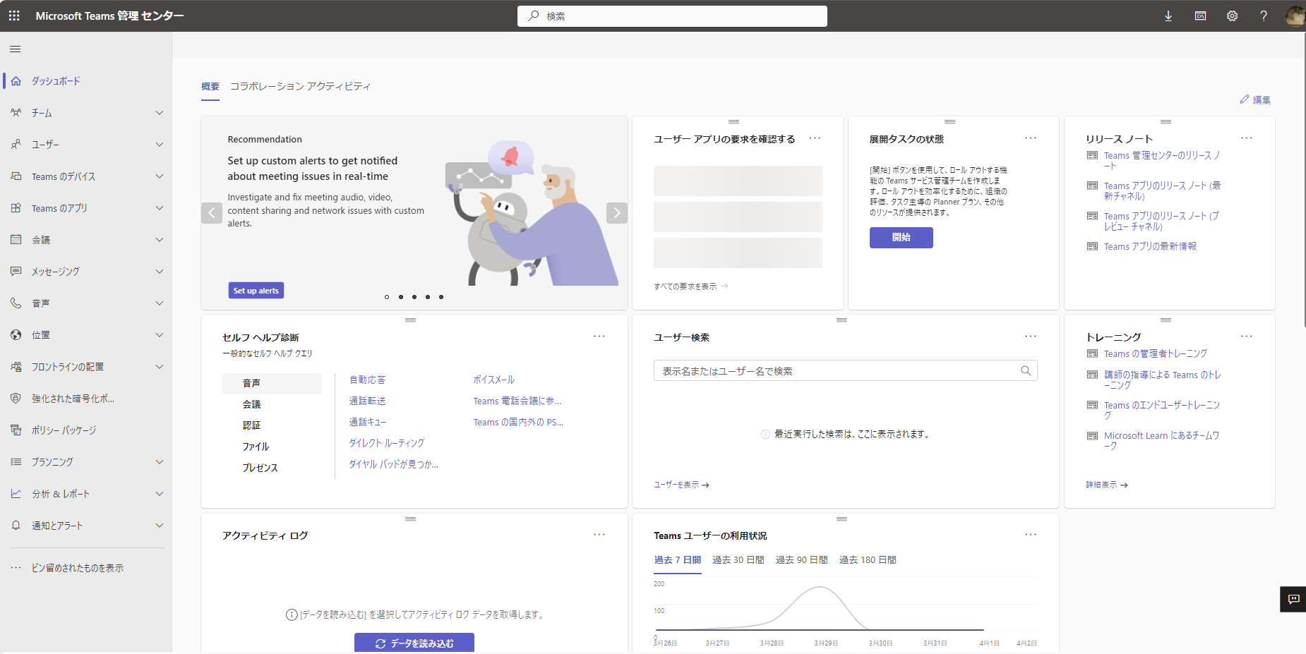
Task: Open more options for セルフ ヘルプ診断 card
Action: 599,337
